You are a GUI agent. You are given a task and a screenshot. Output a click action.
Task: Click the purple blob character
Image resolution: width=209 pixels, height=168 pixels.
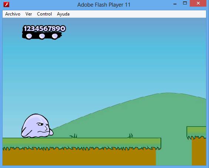pyautogui.click(x=37, y=126)
